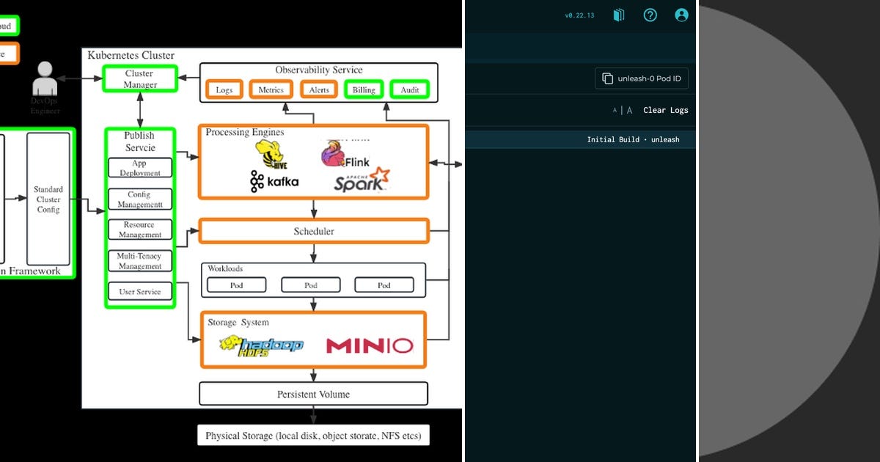Screen dimensions: 880x462
Task: Decrease log font size with small A
Action: (615, 110)
